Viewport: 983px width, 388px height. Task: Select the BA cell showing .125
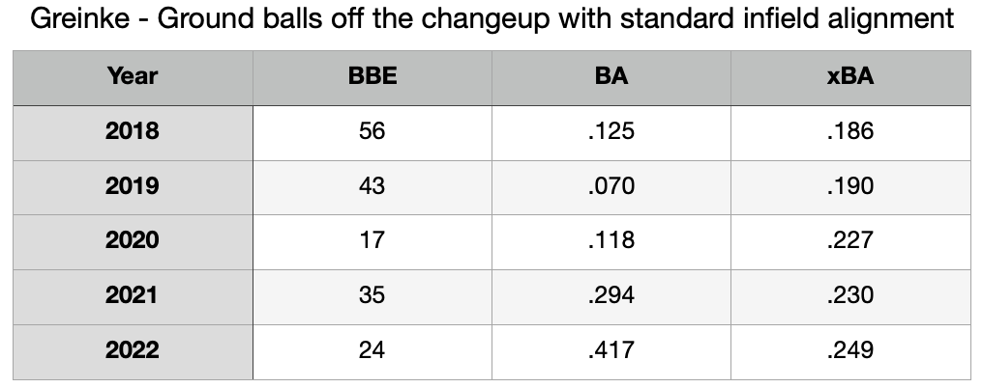tap(611, 131)
